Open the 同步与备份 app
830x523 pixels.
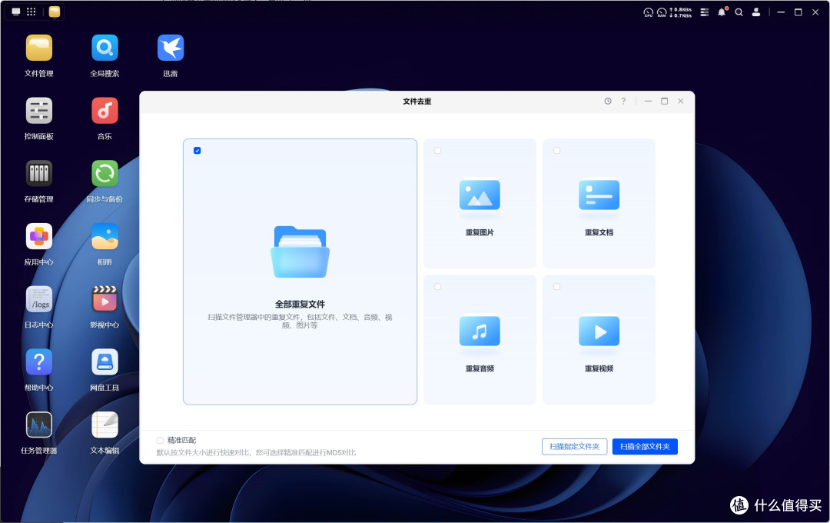tap(105, 174)
